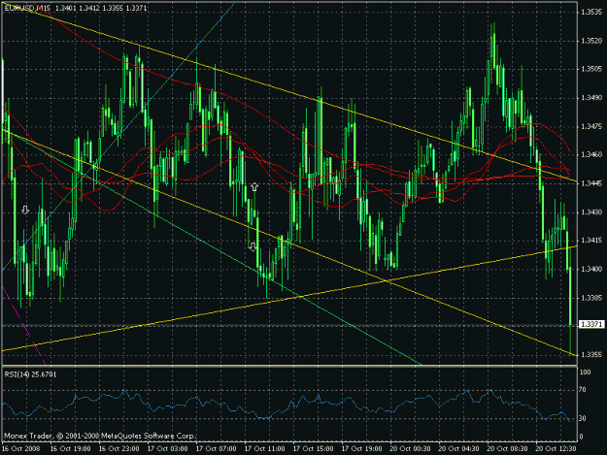Click the 1.3355 price scale label
607x455 pixels.
click(x=591, y=354)
